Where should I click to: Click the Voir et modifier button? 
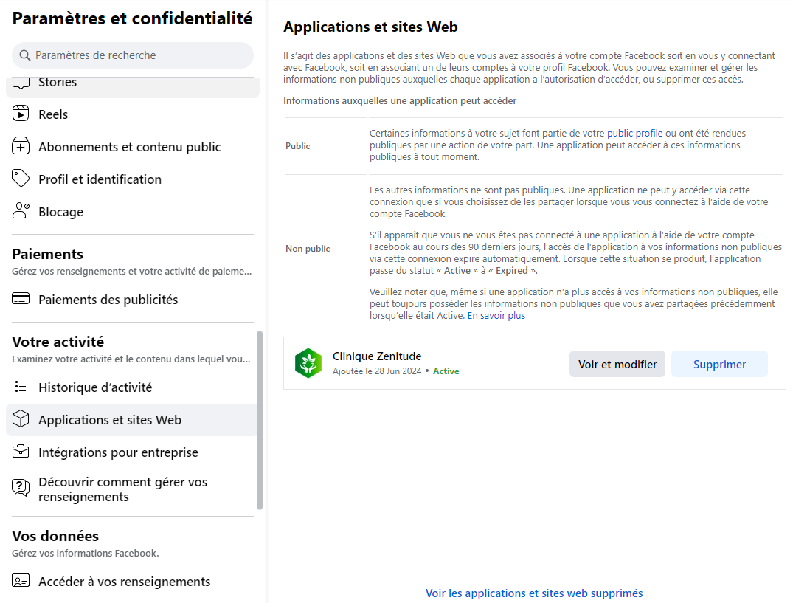coord(617,364)
